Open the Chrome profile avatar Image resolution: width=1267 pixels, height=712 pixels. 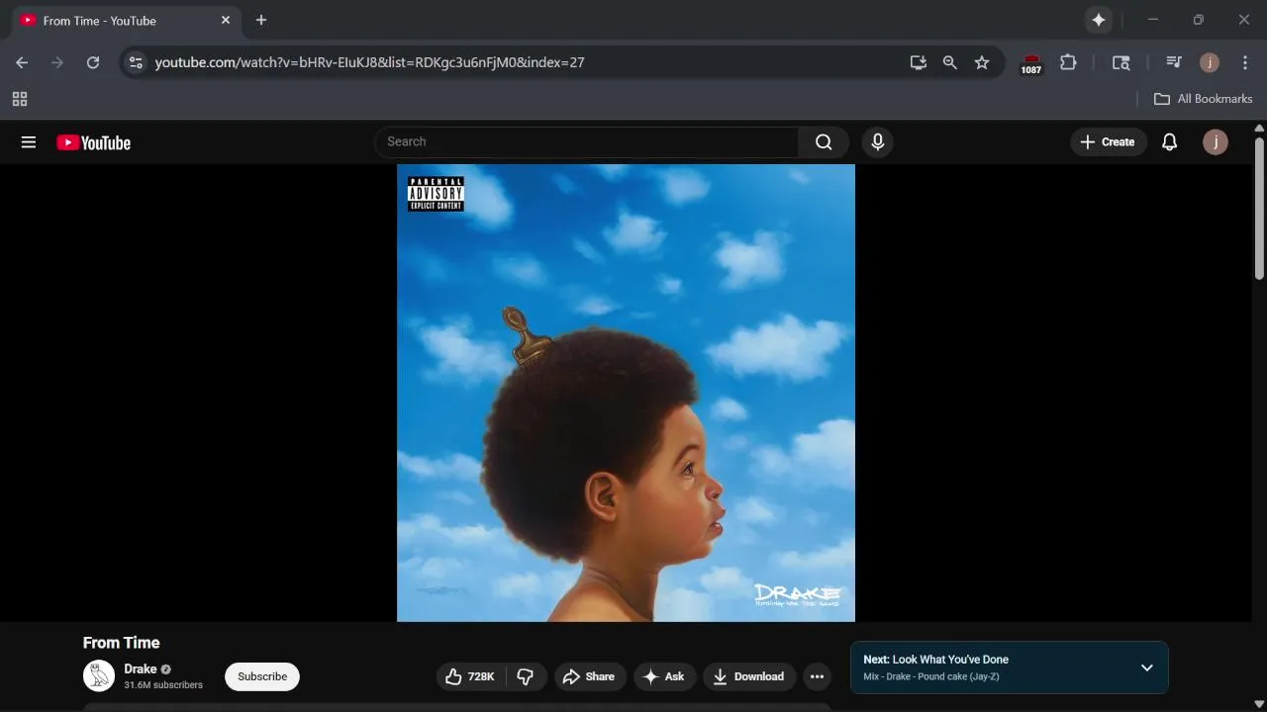1210,62
